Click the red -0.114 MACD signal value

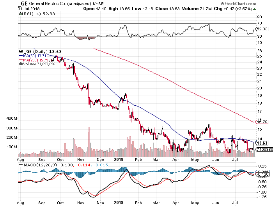83,165
